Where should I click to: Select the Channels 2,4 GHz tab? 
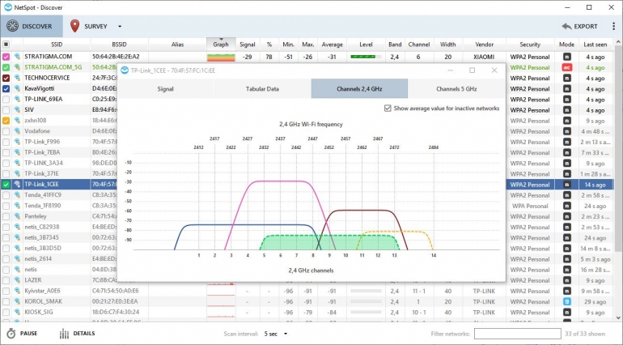coord(359,89)
